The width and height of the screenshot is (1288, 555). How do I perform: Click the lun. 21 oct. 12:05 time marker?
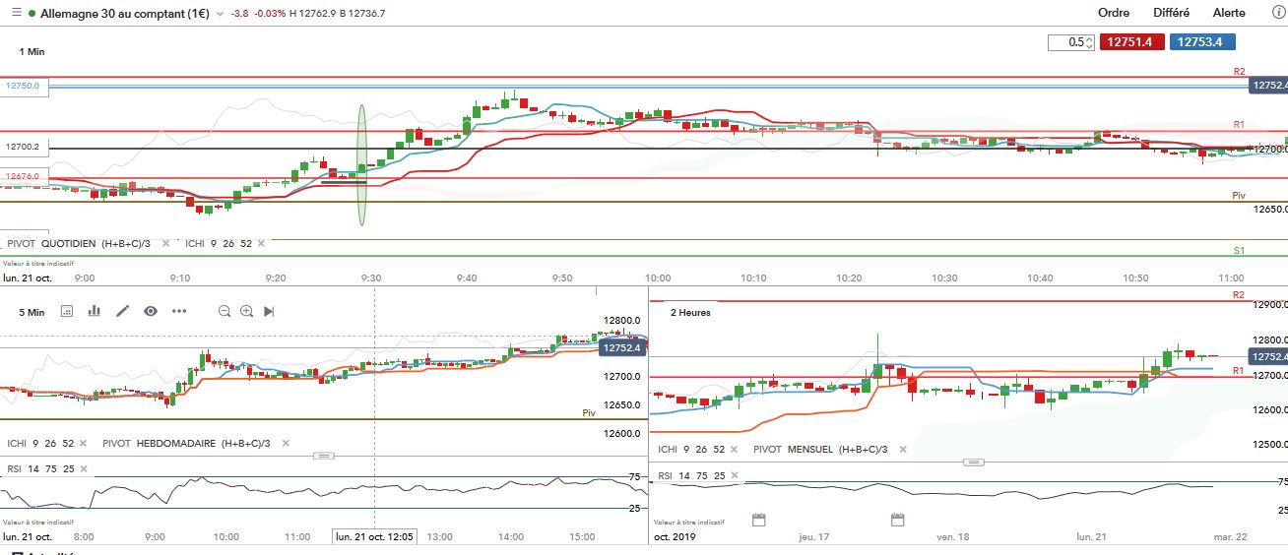373,536
